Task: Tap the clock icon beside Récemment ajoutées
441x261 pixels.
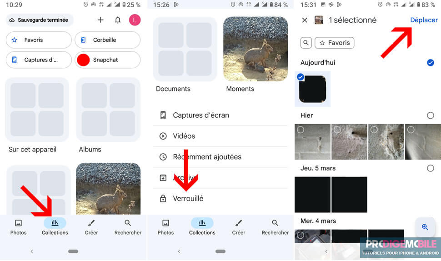Action: [x=163, y=157]
